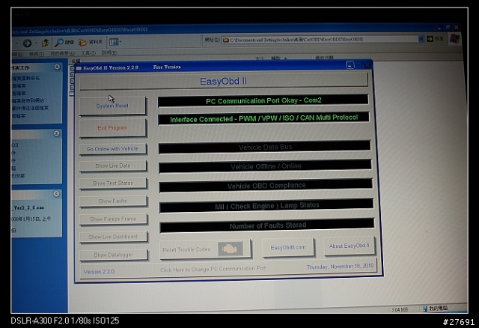Click the Exit Program button
The height and width of the screenshot is (328, 479).
pos(112,128)
